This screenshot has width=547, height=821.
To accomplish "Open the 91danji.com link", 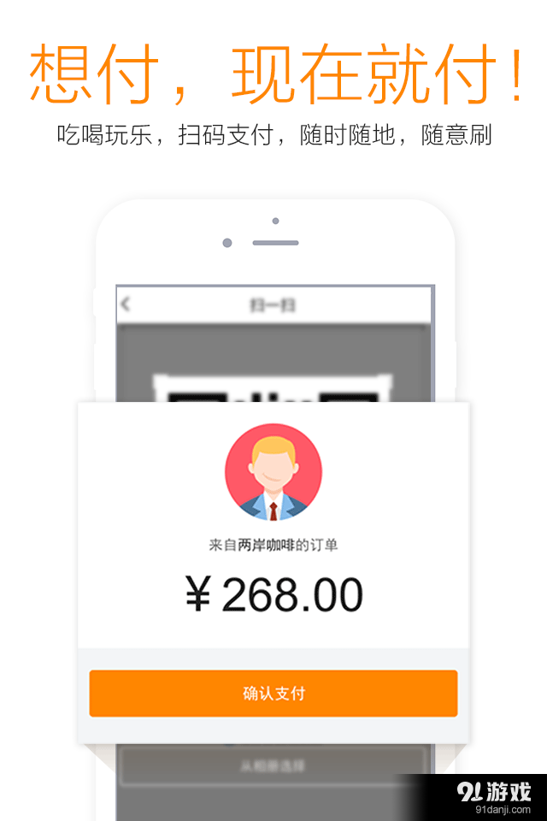I will pos(503,810).
